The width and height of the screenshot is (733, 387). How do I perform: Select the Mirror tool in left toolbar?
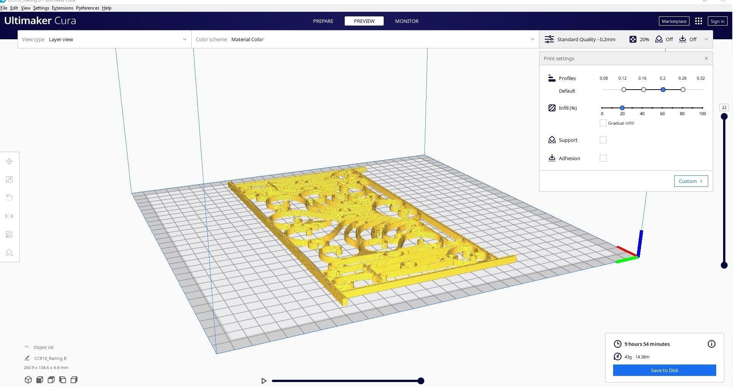click(9, 216)
